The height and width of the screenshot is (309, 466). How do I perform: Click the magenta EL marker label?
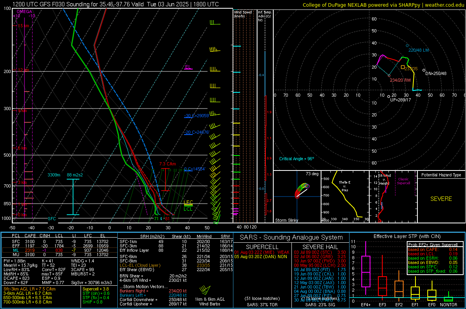(188, 67)
